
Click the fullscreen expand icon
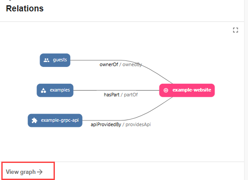235,30
